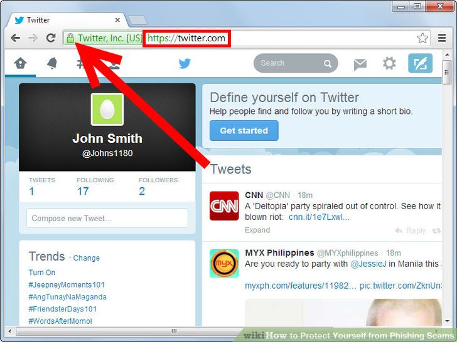Image resolution: width=457 pixels, height=342 pixels.
Task: Open a new browser tab
Action: 137,20
